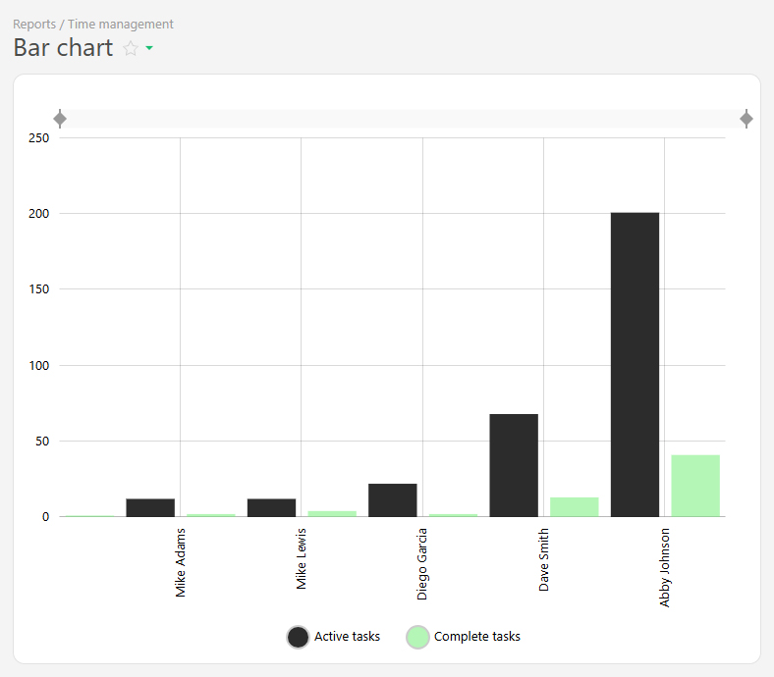Select Dave Smith's black Active tasks bar
Image resolution: width=774 pixels, height=677 pixels.
coord(514,465)
